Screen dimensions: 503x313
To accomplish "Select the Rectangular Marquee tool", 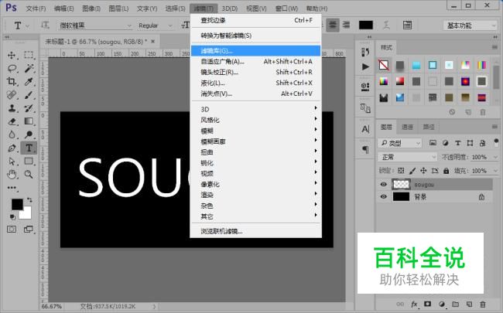I will tap(29, 55).
